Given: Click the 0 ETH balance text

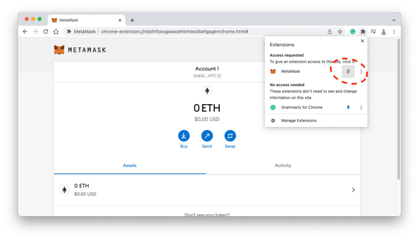Looking at the screenshot, I should [207, 108].
